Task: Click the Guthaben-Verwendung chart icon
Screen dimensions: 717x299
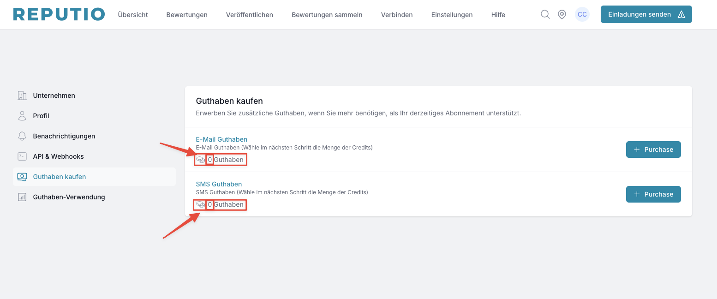Action: click(22, 197)
